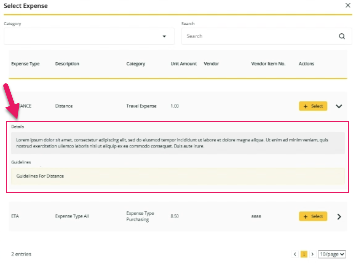
Task: Click the 8.50 unit amount cell
Action: (x=175, y=216)
